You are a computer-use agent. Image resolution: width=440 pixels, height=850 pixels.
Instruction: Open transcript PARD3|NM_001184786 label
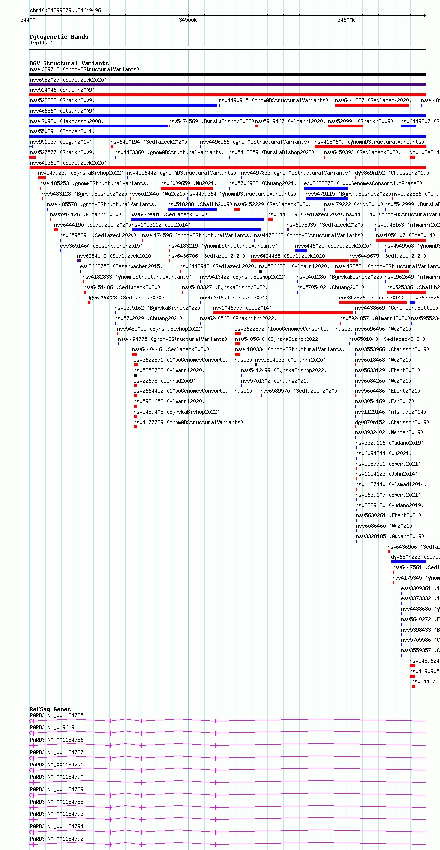pos(56,740)
